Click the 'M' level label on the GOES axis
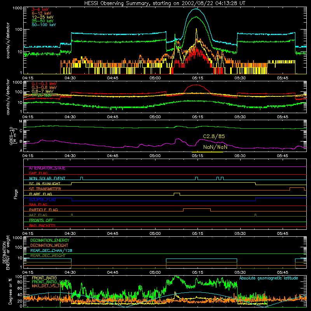Image resolution: width=311 pixels, height=311 pixels. [21, 121]
